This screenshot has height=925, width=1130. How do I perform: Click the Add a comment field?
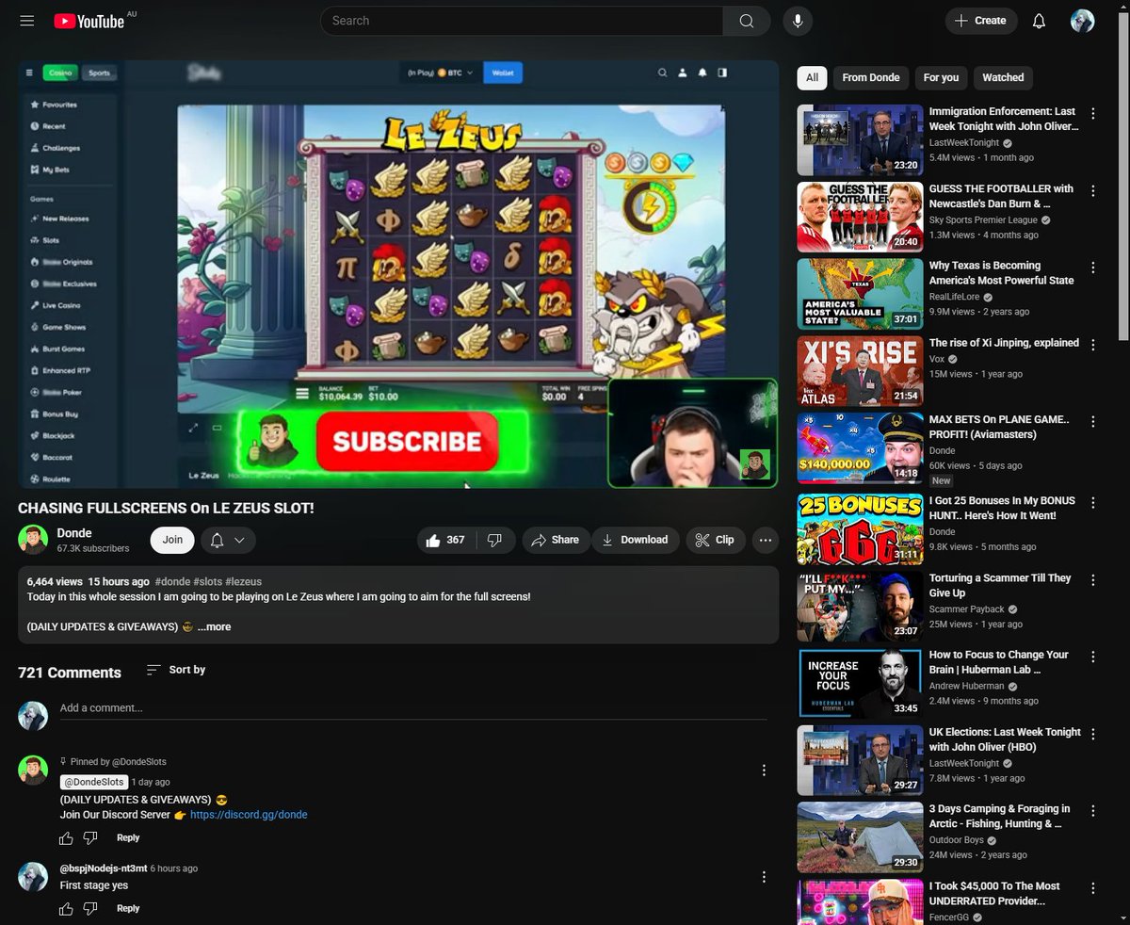pyautogui.click(x=412, y=708)
